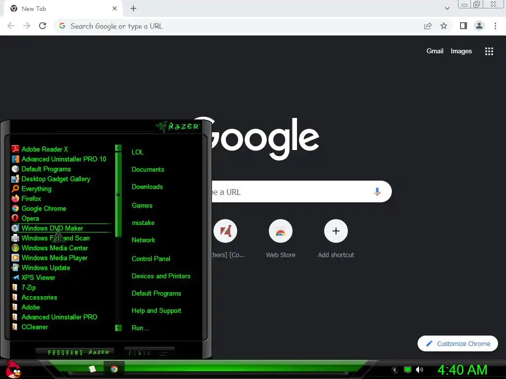Open Devices and Printers

[161, 276]
